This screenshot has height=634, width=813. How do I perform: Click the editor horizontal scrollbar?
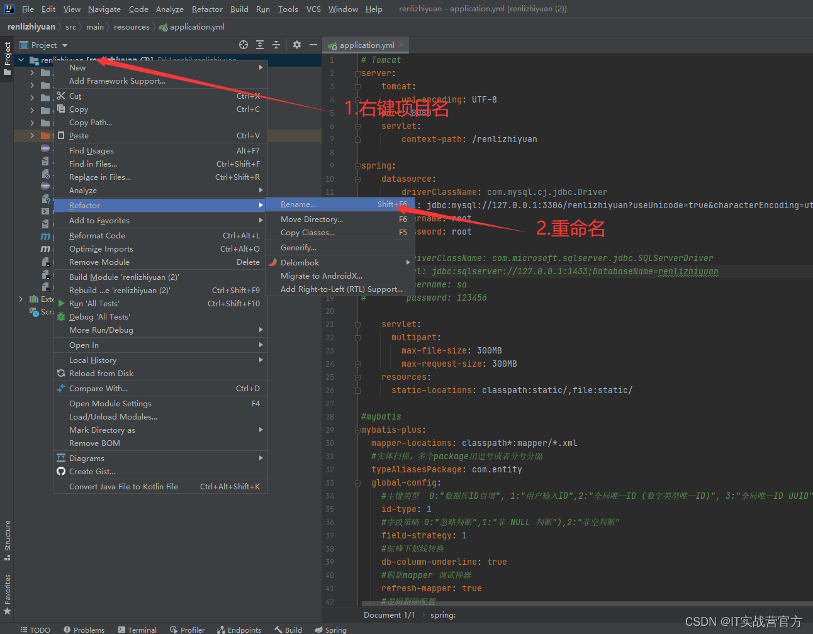585,604
